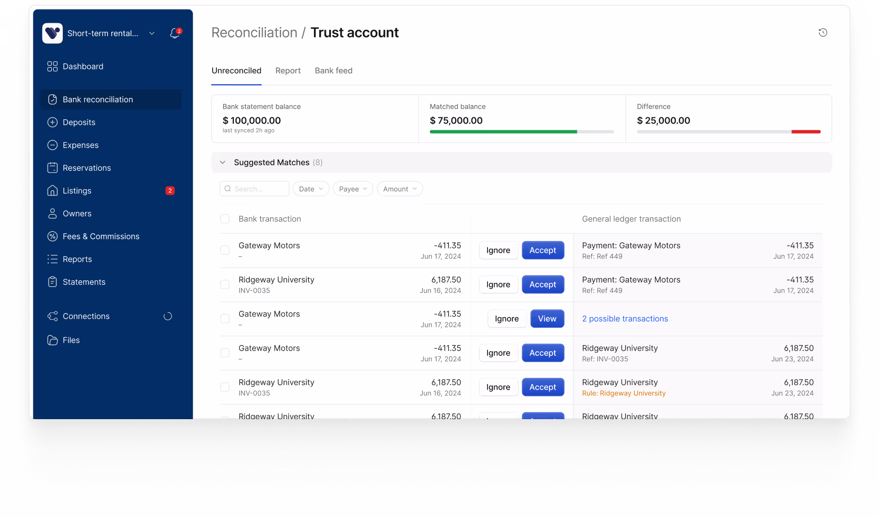The width and height of the screenshot is (879, 518).
Task: Open Expenses via its sidebar icon
Action: [52, 145]
